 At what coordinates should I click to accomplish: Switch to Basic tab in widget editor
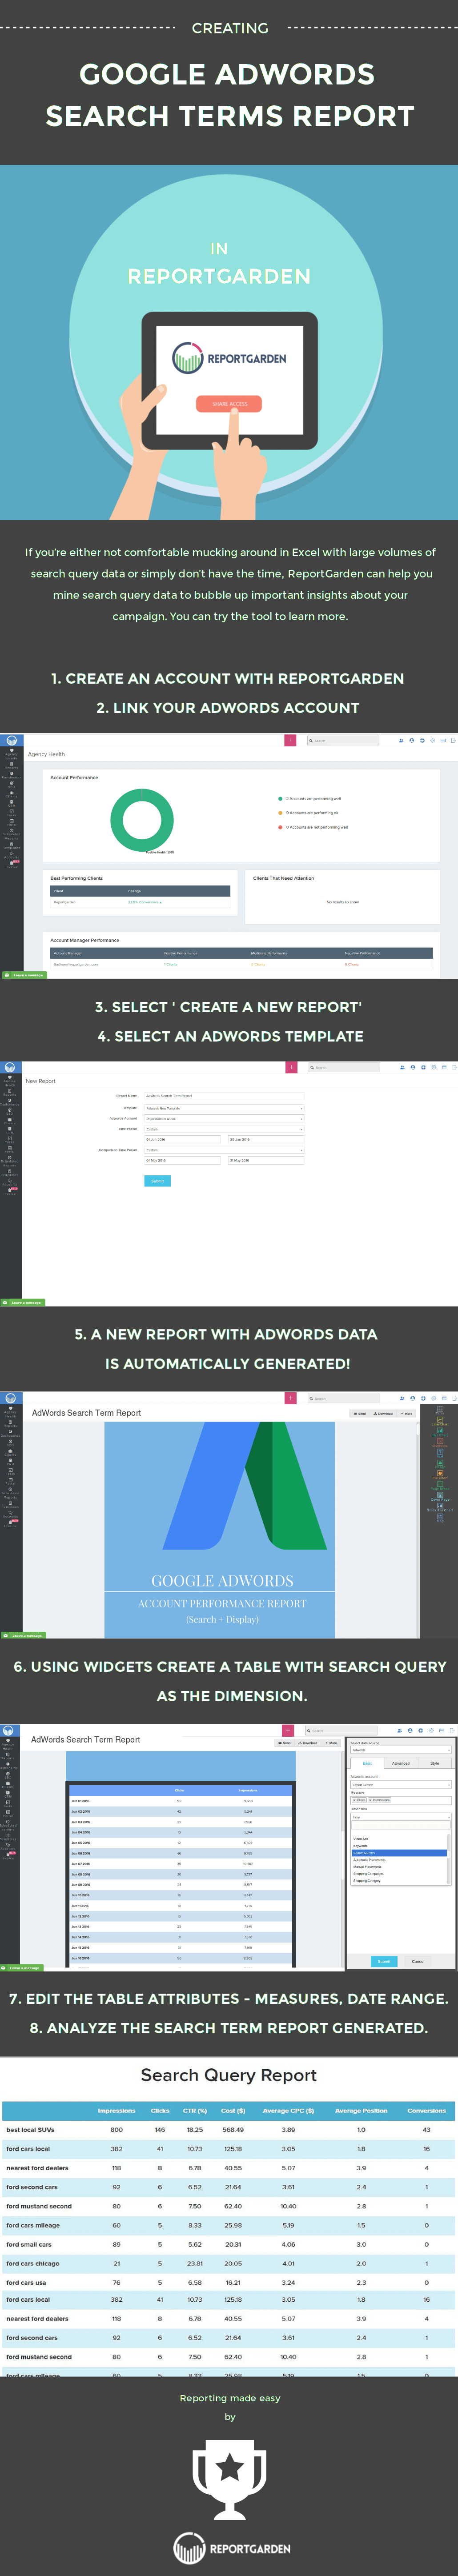click(x=367, y=1763)
